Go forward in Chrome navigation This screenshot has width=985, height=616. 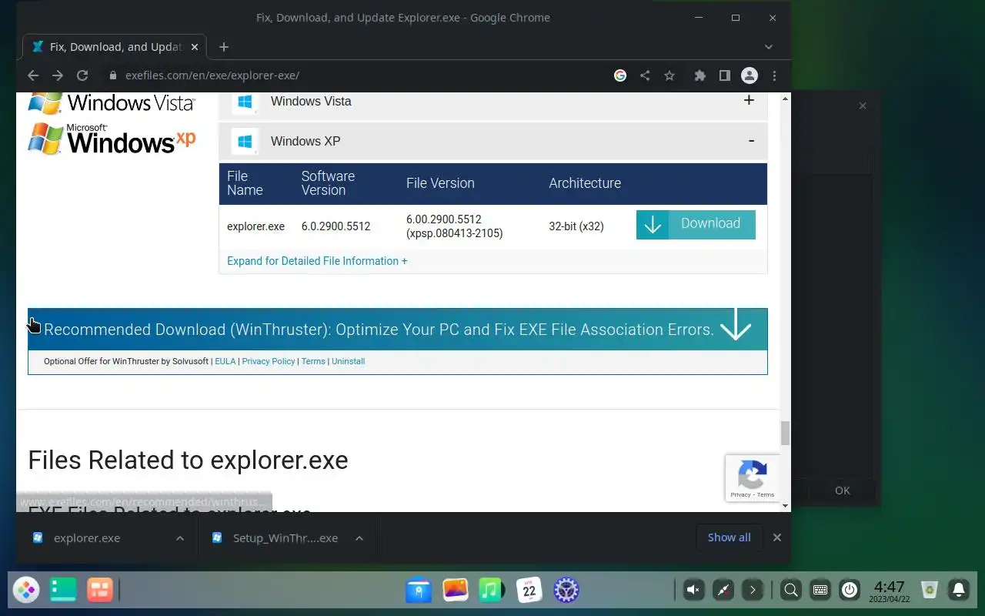pyautogui.click(x=58, y=75)
